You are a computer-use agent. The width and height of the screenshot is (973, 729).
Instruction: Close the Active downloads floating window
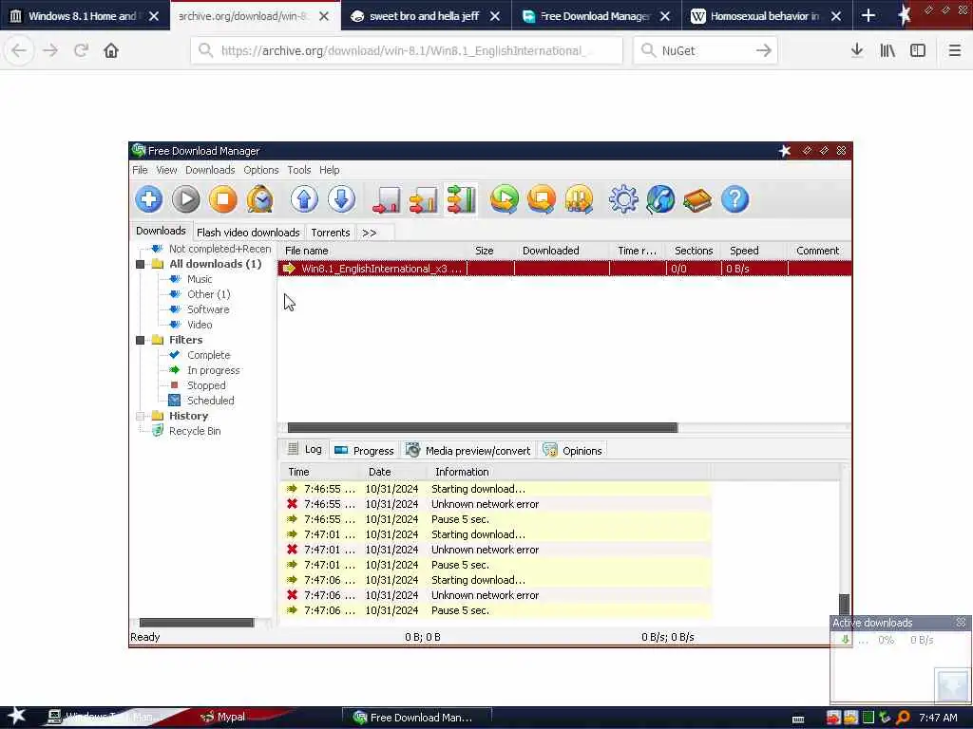[961, 622]
